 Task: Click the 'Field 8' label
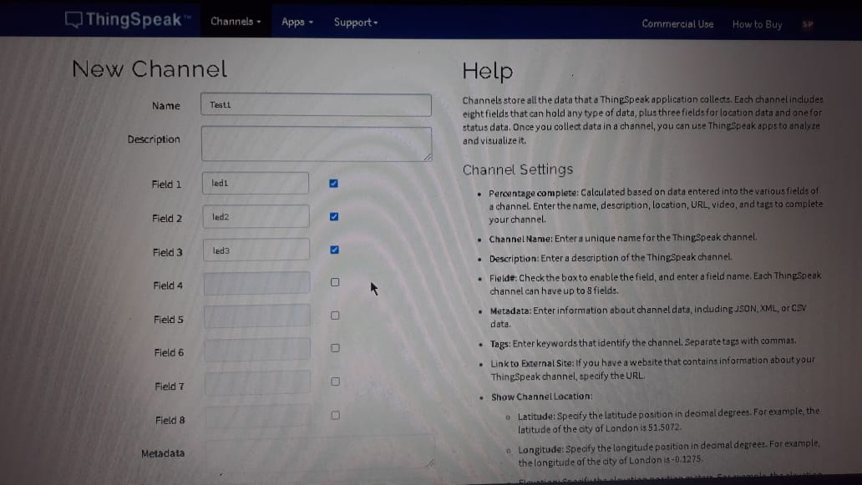coord(170,420)
